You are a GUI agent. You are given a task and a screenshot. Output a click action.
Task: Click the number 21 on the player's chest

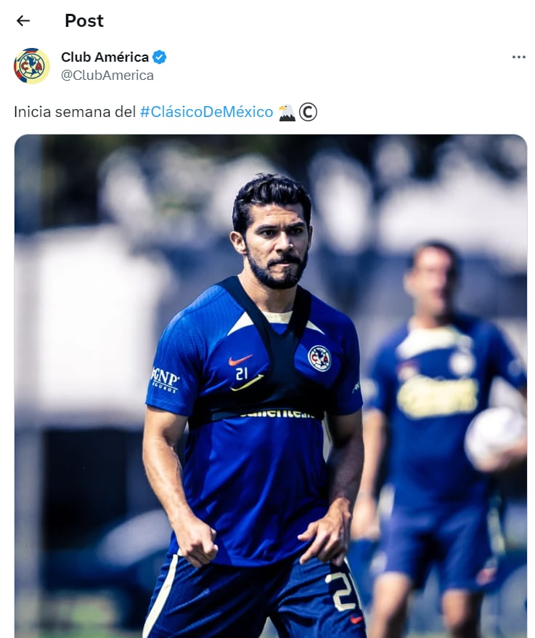pos(242,373)
